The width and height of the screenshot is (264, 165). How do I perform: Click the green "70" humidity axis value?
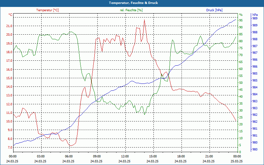click(x=241, y=55)
